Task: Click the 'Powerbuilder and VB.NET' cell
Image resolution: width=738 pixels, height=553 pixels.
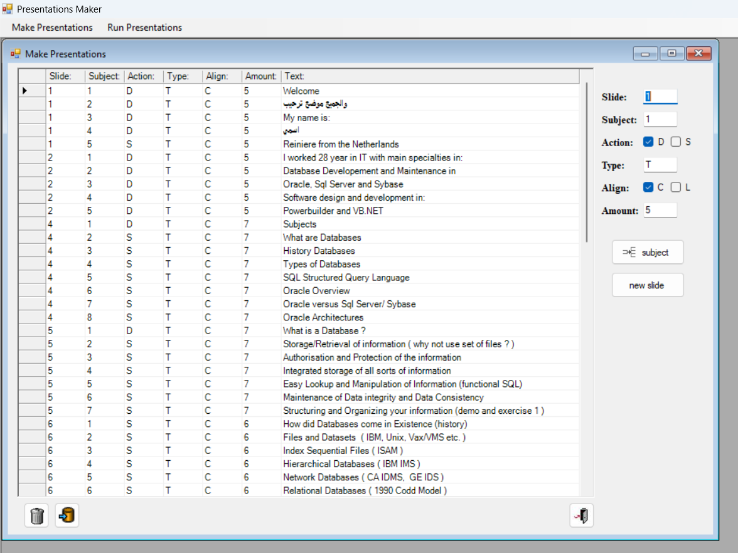Action: click(430, 211)
